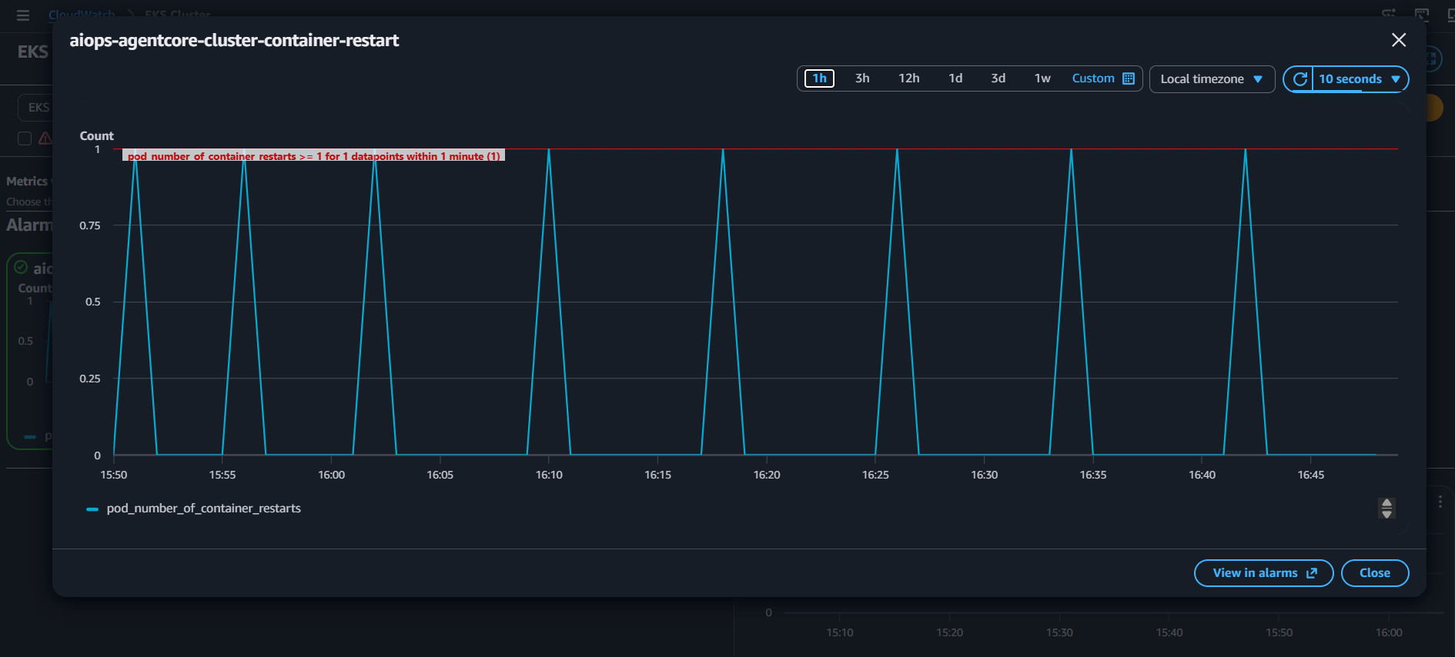Switch to the 12h time range
Viewport: 1455px width, 657px height.
[909, 78]
